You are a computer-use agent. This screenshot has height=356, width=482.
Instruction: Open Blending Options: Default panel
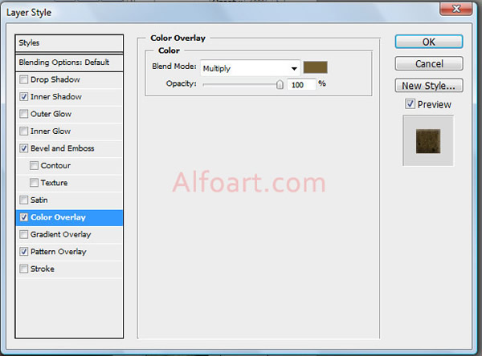tap(71, 63)
